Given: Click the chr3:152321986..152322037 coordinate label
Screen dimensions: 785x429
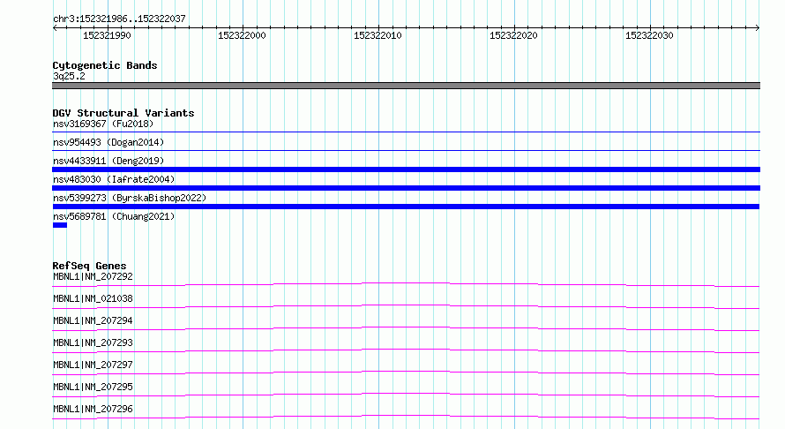Looking at the screenshot, I should pyautogui.click(x=119, y=19).
